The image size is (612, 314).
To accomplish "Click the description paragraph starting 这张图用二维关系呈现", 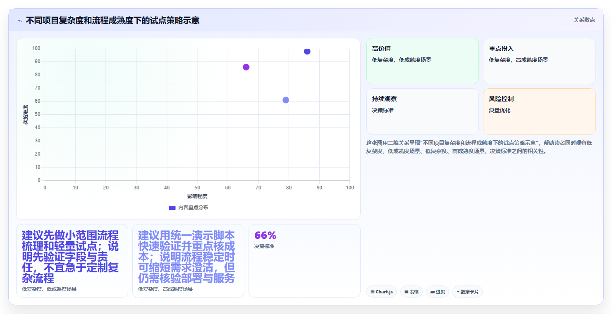I will tap(479, 147).
